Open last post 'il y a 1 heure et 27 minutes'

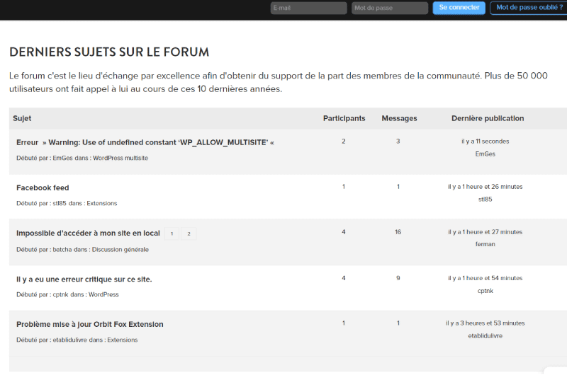pos(485,232)
